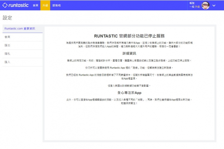Screen dimensions: 224x149
Task: Click the Runtastic logo
Action: point(16,5)
